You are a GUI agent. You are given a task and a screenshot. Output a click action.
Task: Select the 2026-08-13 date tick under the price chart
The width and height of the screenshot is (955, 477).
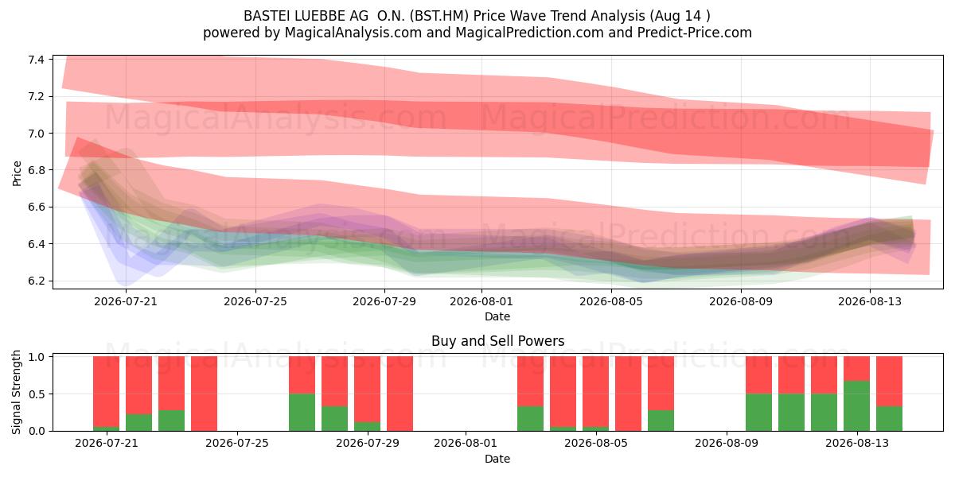pos(870,301)
